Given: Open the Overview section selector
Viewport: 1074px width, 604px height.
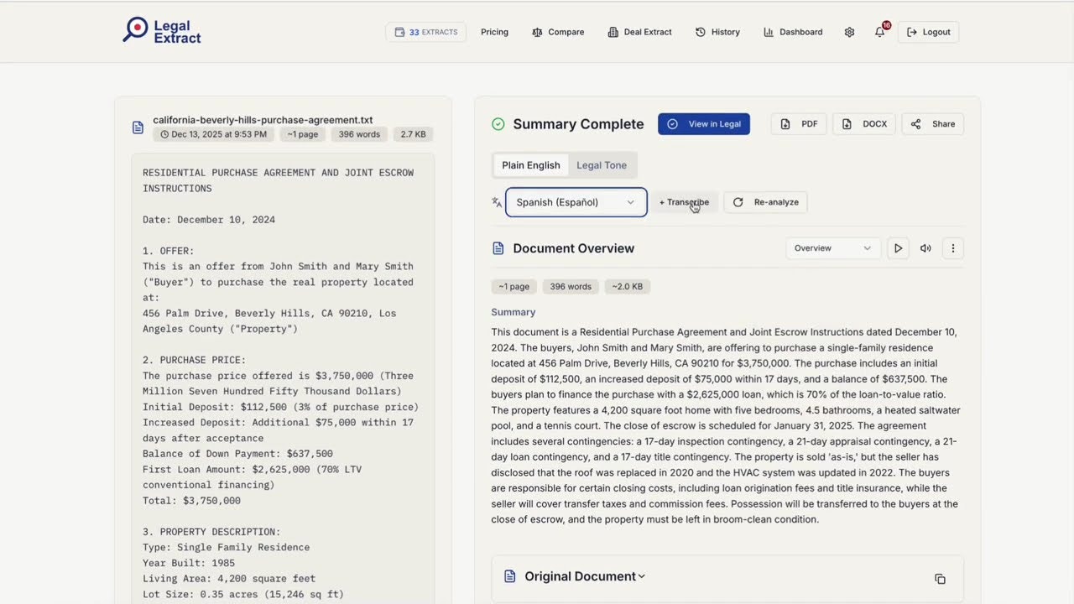Looking at the screenshot, I should pyautogui.click(x=832, y=247).
